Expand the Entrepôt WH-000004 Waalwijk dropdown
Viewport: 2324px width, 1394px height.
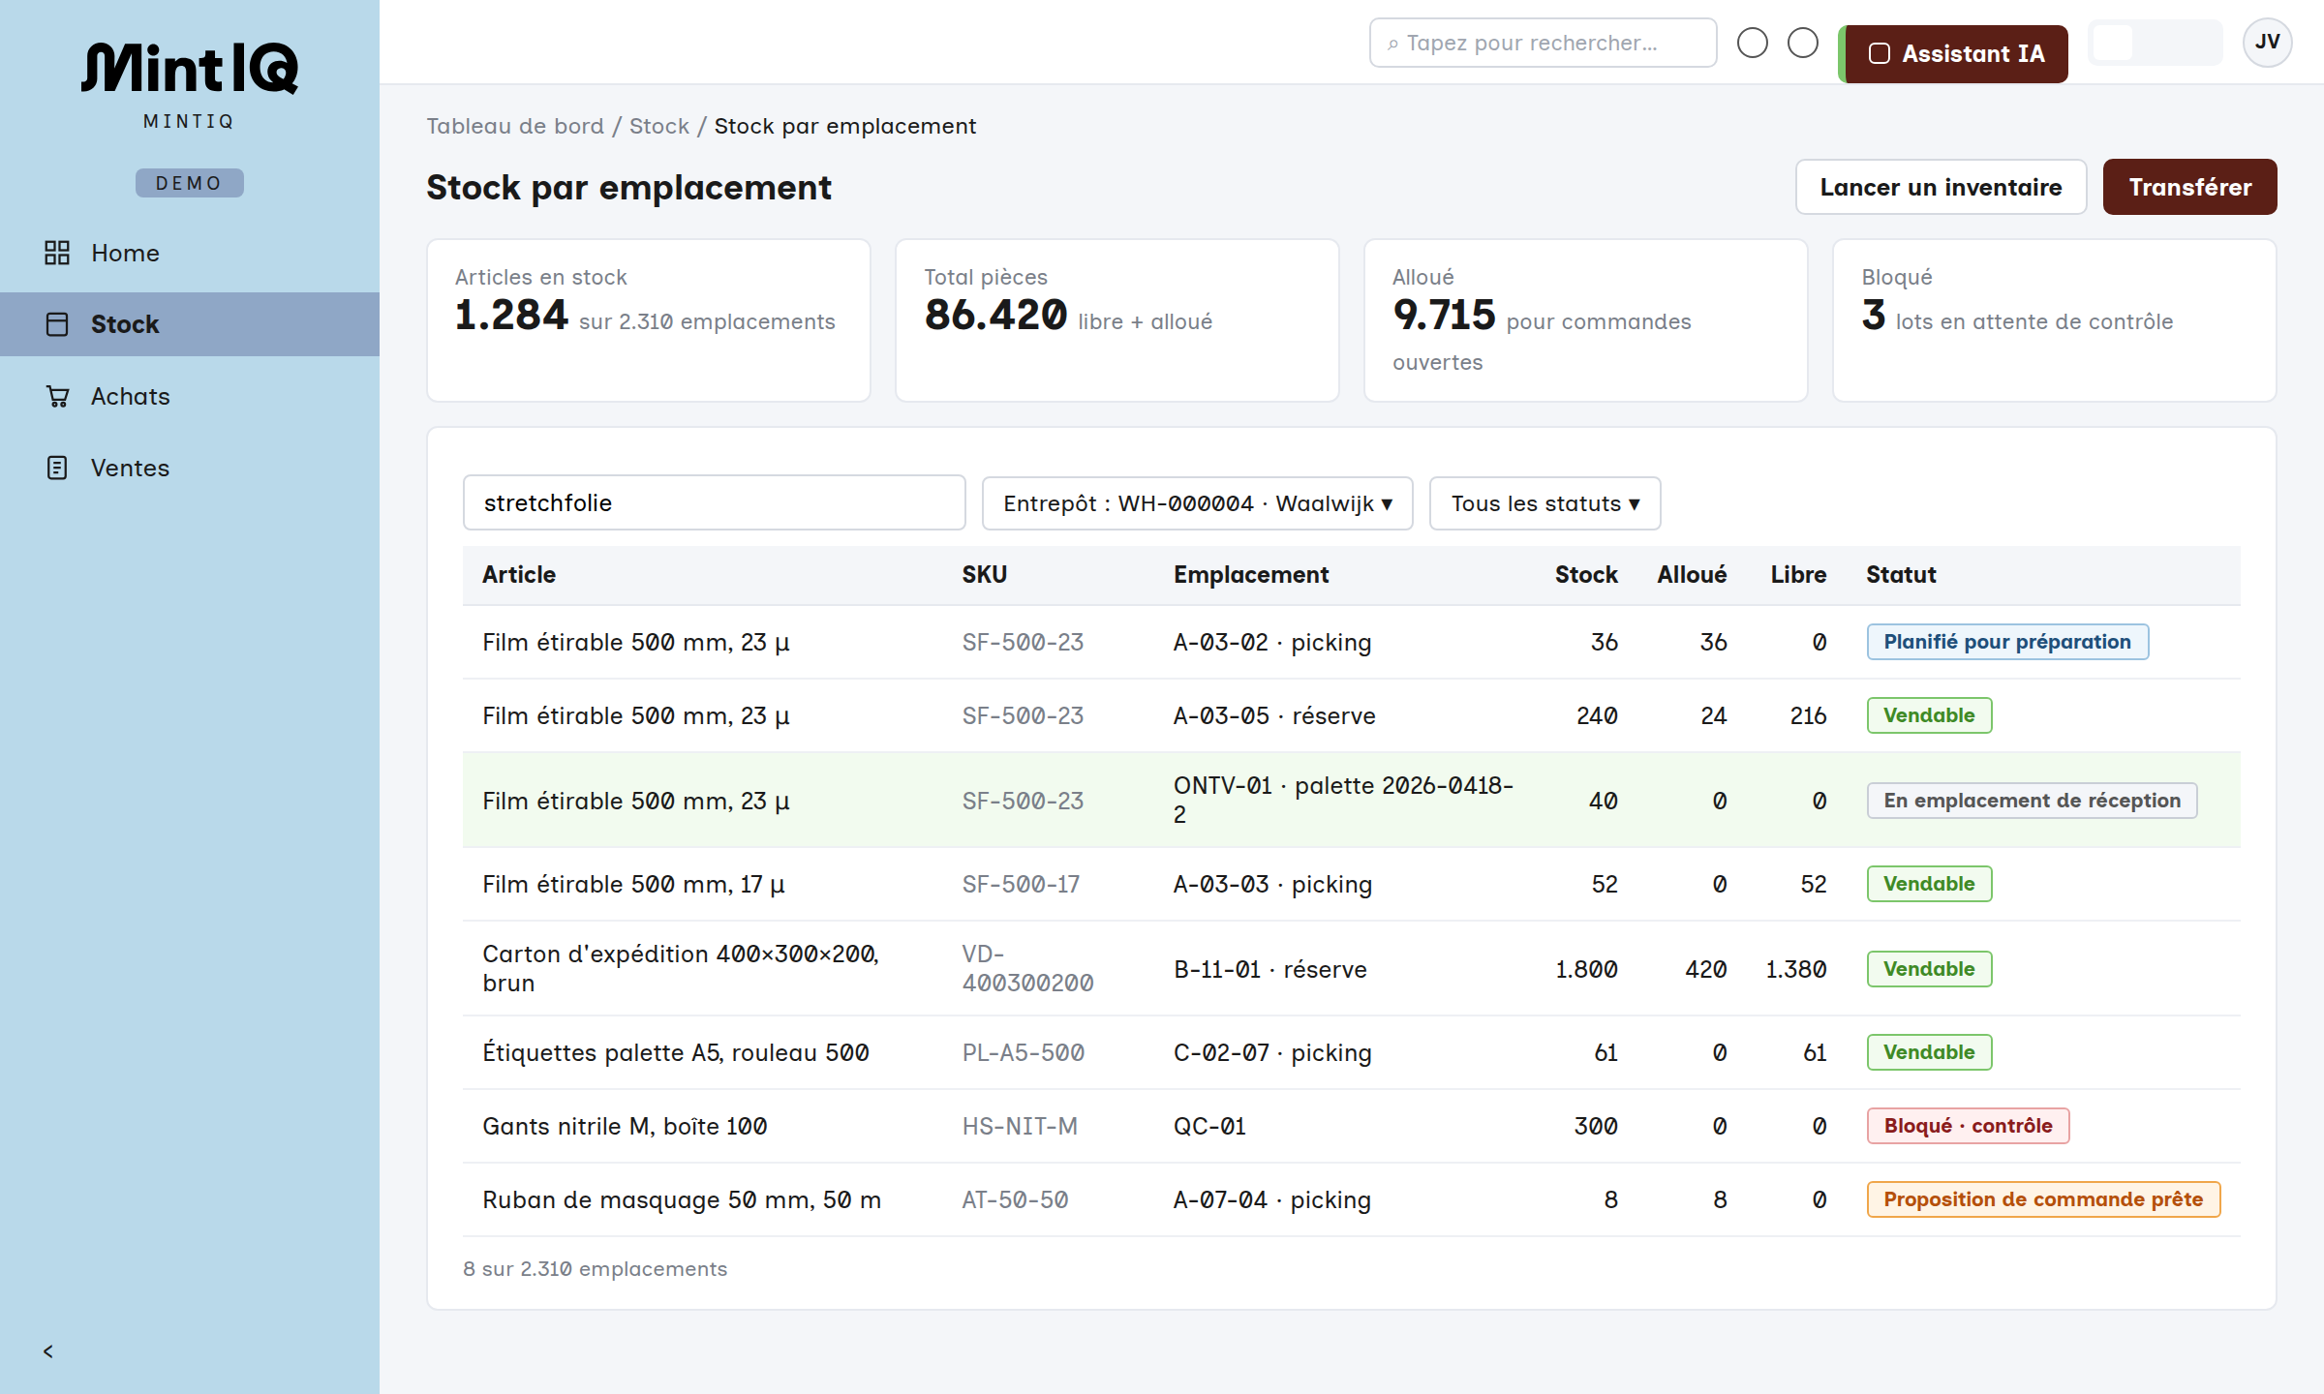pos(1198,503)
